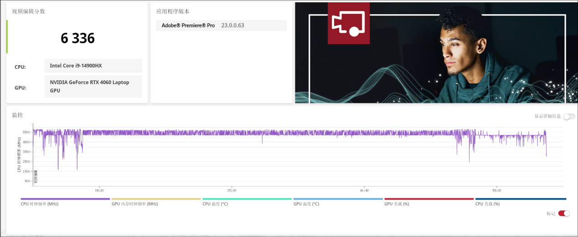Enable the 显示详细信息 toggle switch

[x=568, y=117]
